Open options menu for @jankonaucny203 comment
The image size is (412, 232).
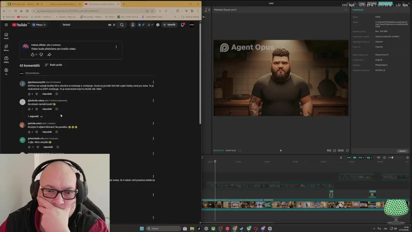[x=153, y=82]
